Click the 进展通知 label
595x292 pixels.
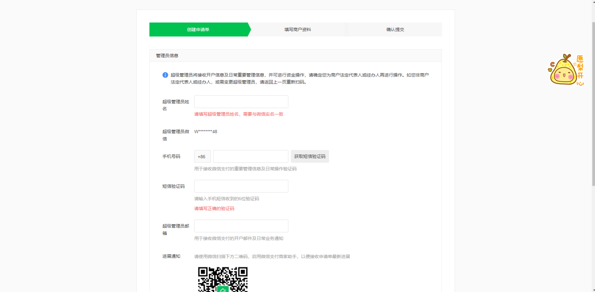(171, 256)
